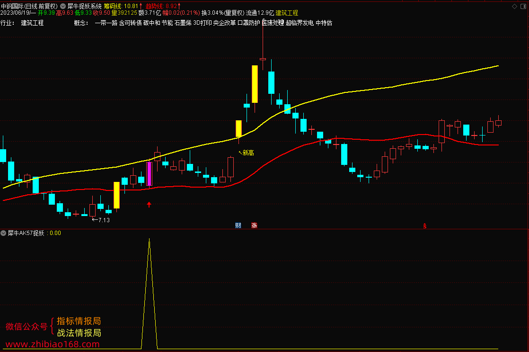Click the 概念 concept label
Screen dimensions: 529x352
point(81,23)
